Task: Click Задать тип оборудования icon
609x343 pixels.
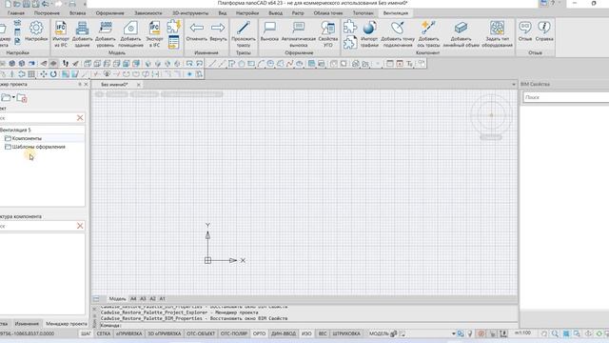Action: point(497,28)
